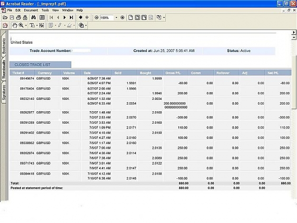Click the Status: Active text
The height and width of the screenshot is (223, 297).
click(x=239, y=50)
